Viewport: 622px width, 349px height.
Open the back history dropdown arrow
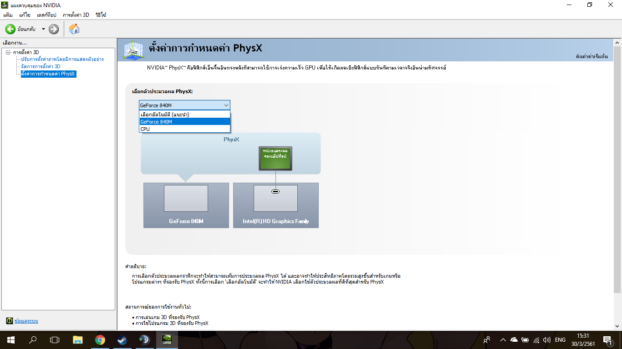43,29
